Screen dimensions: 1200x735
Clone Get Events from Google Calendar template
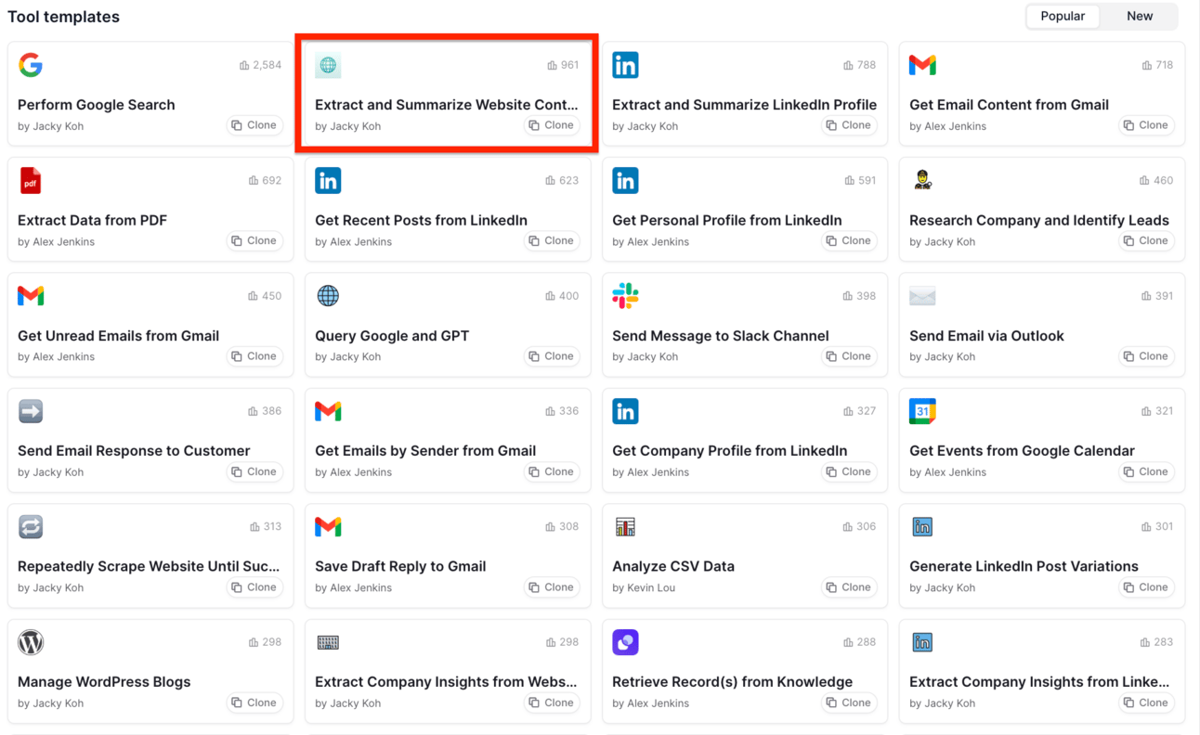click(1146, 471)
